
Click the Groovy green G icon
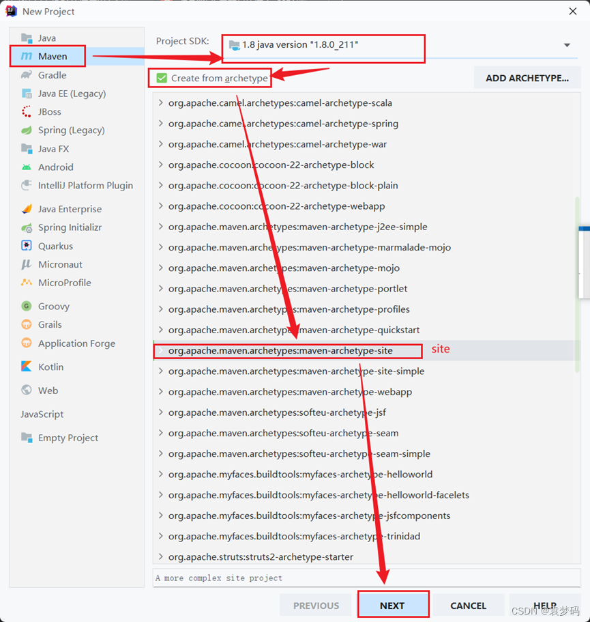click(27, 307)
